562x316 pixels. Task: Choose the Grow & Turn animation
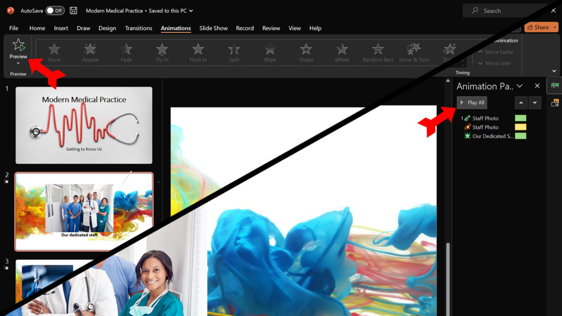click(x=414, y=53)
